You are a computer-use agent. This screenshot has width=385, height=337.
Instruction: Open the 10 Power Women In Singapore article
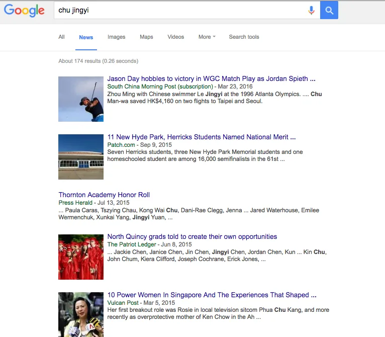pyautogui.click(x=212, y=295)
